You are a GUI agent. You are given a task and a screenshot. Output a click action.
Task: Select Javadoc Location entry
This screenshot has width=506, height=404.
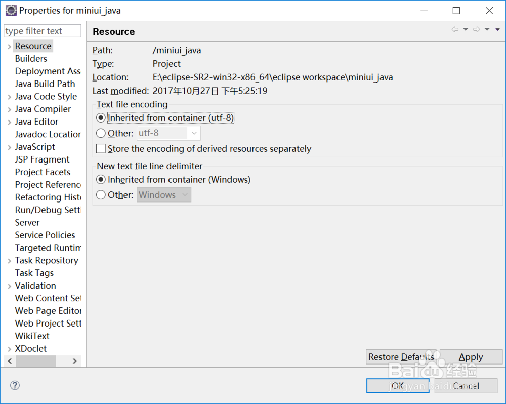point(48,134)
